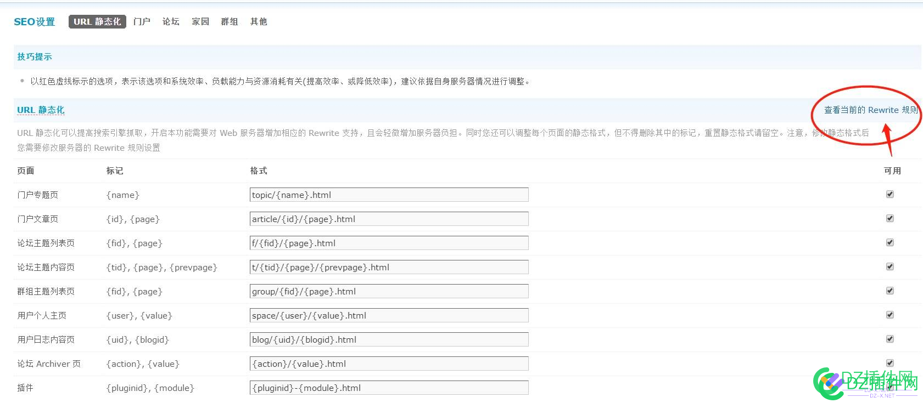Edit the article/{id}/{page}.html format field
This screenshot has width=923, height=403.
click(389, 219)
